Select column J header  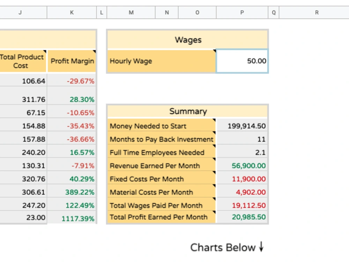(23, 13)
